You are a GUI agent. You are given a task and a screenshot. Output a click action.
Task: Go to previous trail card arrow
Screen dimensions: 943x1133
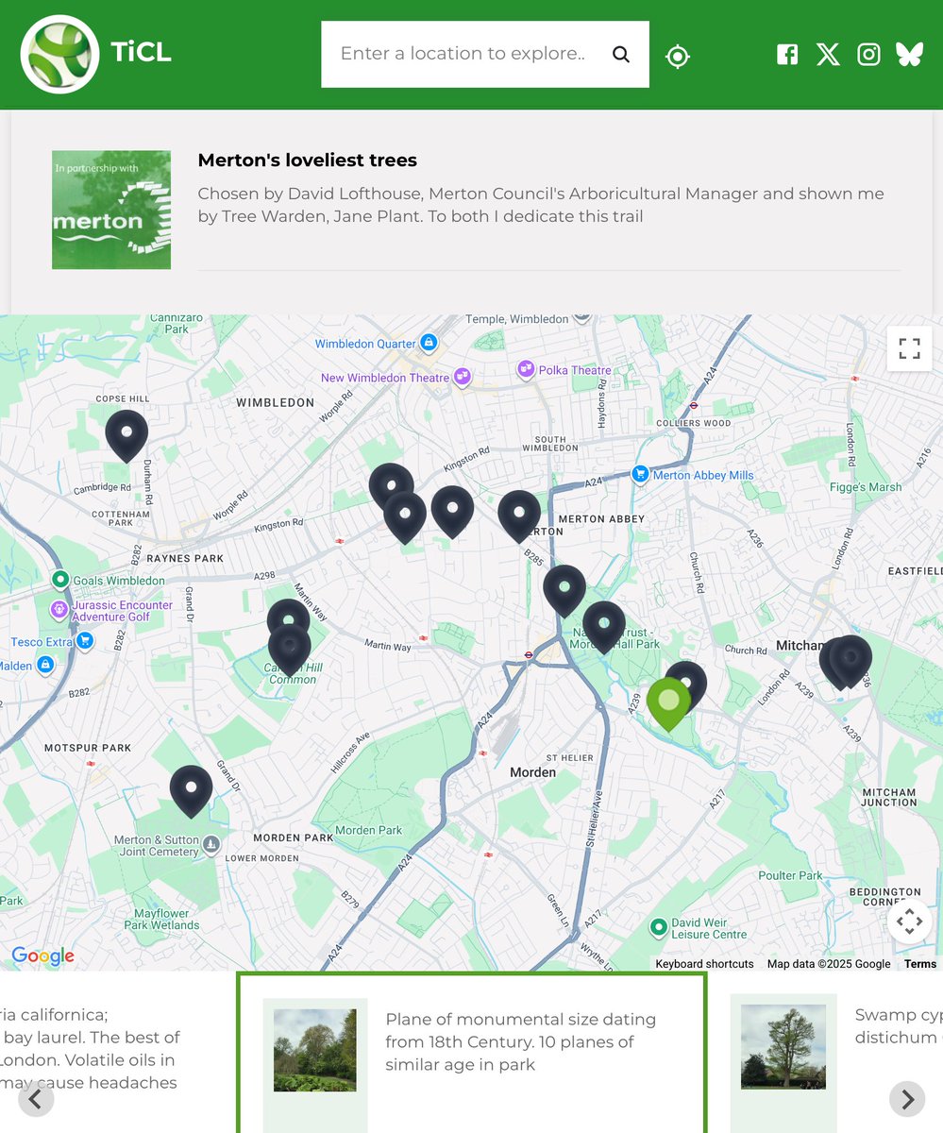(x=36, y=1098)
